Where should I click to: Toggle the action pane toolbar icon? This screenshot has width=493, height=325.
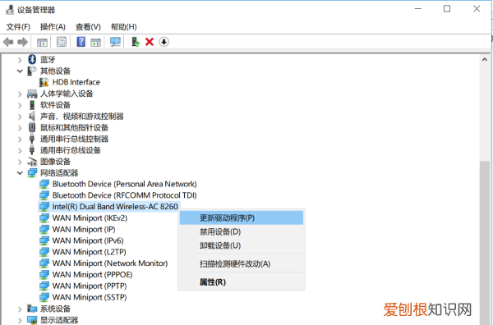[x=95, y=42]
